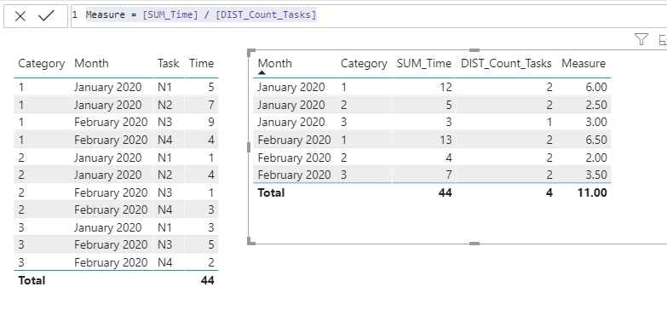Screen dimensions: 667x327
Task: Click the left table Time value 2
Action: tap(211, 262)
